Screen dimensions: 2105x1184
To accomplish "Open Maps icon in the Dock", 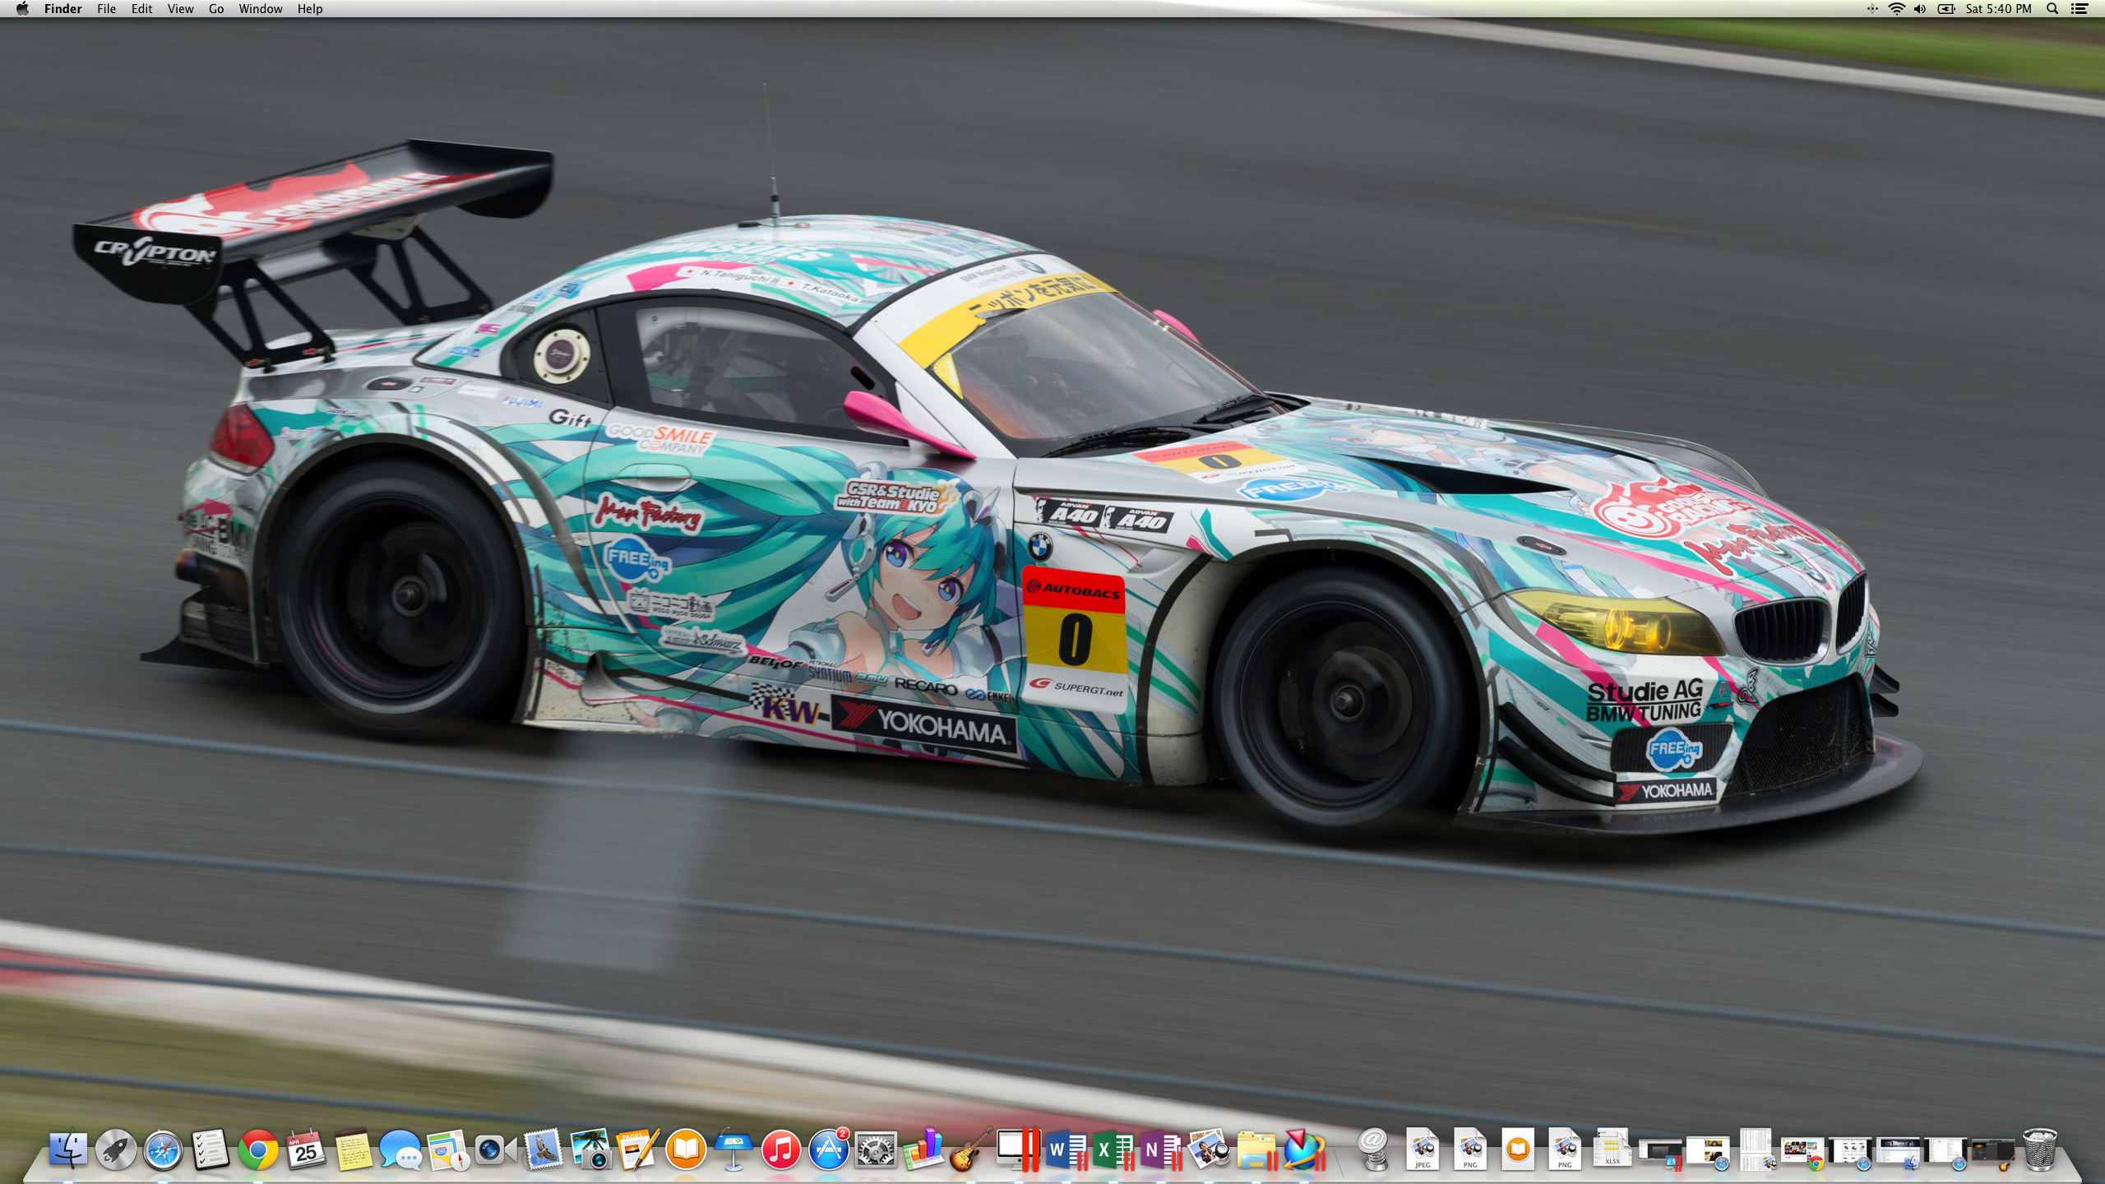I will (448, 1149).
